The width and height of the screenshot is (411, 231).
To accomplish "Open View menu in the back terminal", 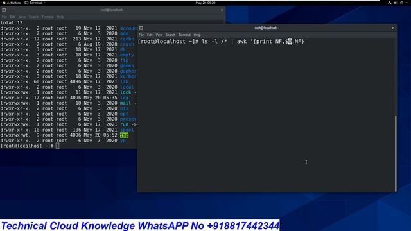I will 22,17.
